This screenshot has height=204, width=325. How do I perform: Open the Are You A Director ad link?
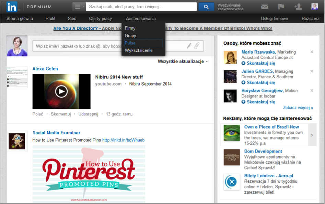[163, 29]
